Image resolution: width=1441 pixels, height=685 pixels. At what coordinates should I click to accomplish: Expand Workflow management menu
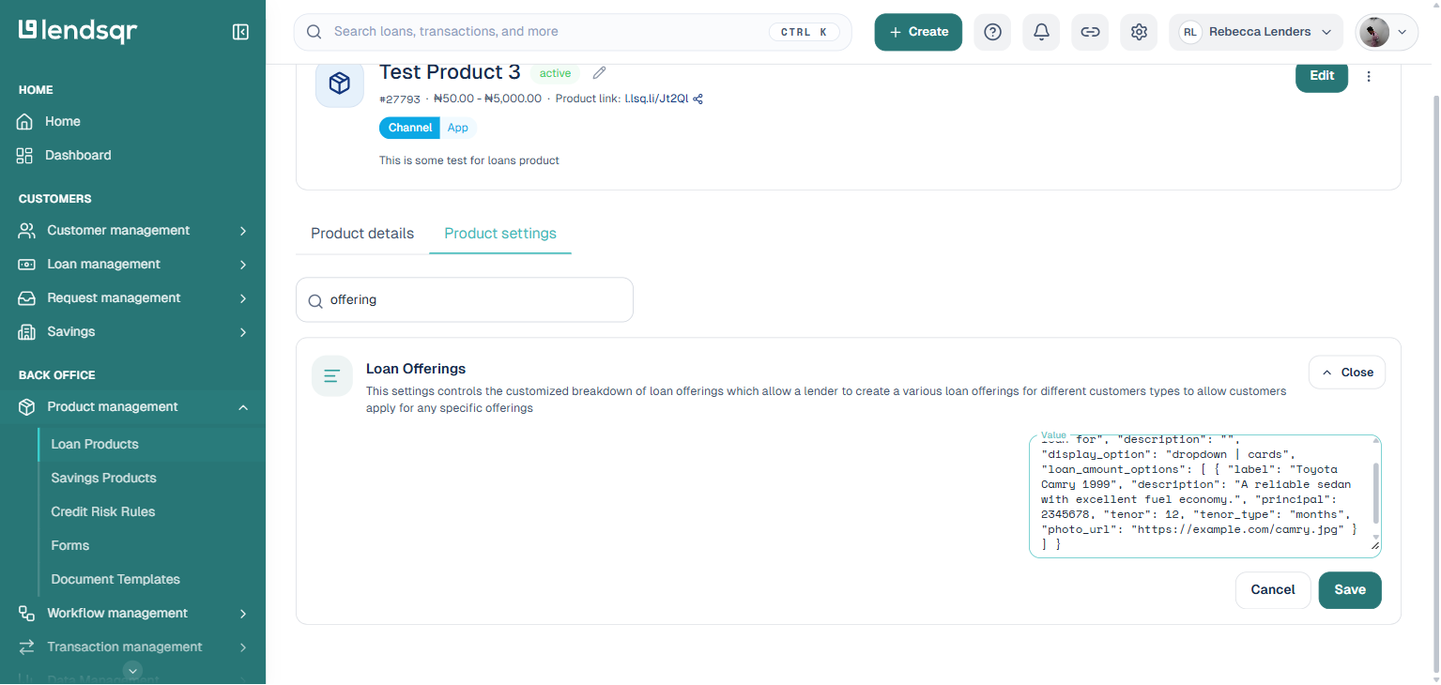pyautogui.click(x=132, y=613)
